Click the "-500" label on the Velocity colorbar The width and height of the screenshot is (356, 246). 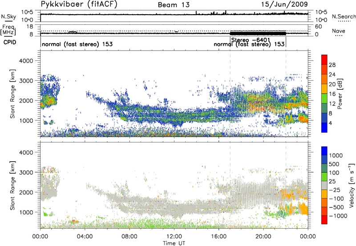tap(337, 207)
